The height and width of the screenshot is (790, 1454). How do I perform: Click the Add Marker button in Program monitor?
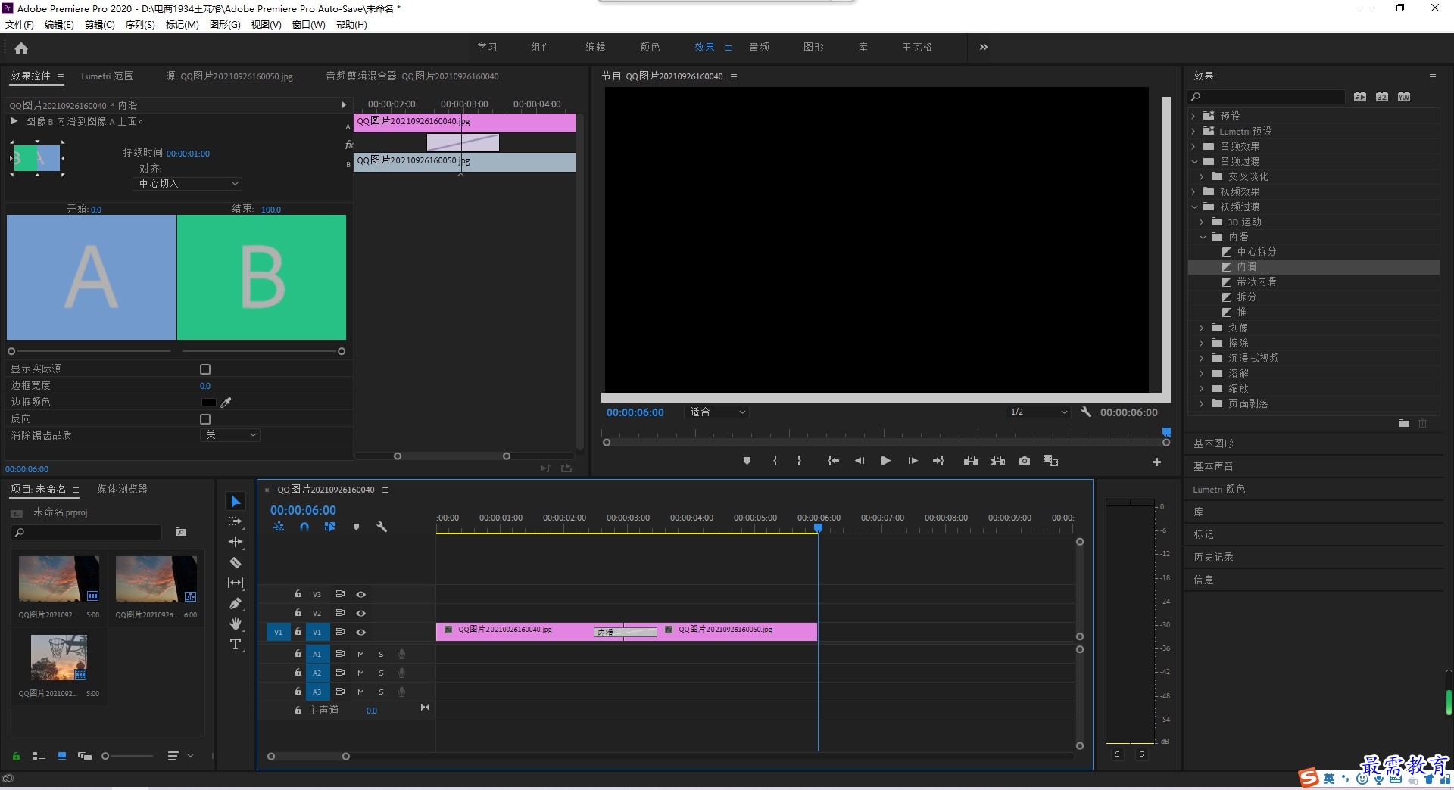coord(747,461)
